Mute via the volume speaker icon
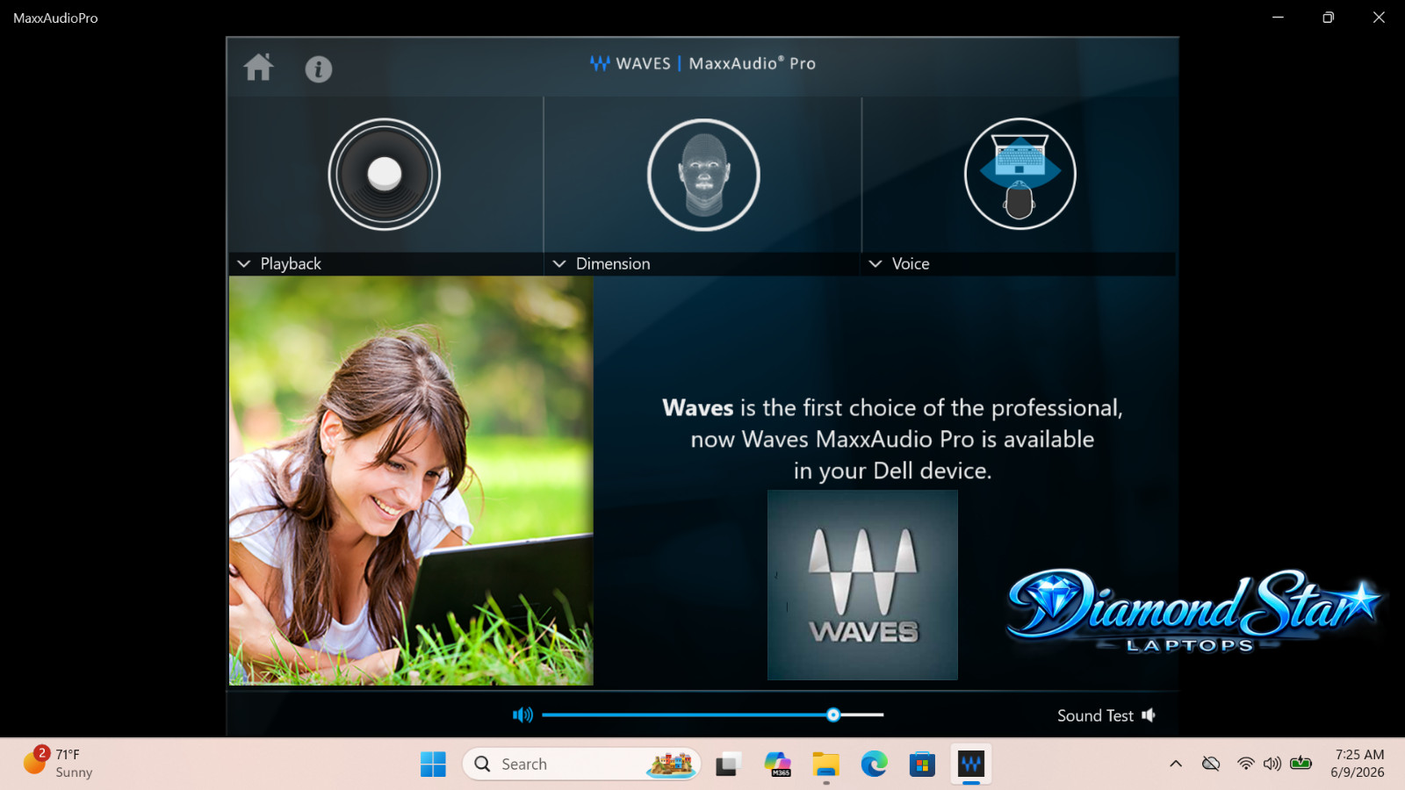This screenshot has width=1405, height=790. pos(522,715)
